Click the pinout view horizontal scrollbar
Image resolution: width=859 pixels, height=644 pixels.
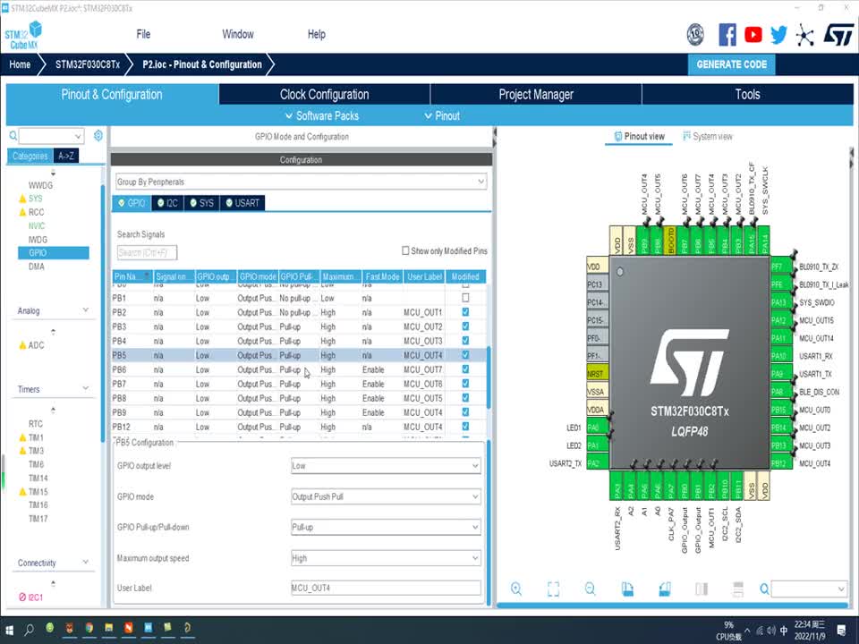coord(672,606)
